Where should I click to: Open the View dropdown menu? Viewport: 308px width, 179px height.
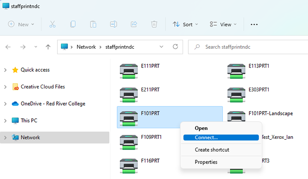point(222,24)
